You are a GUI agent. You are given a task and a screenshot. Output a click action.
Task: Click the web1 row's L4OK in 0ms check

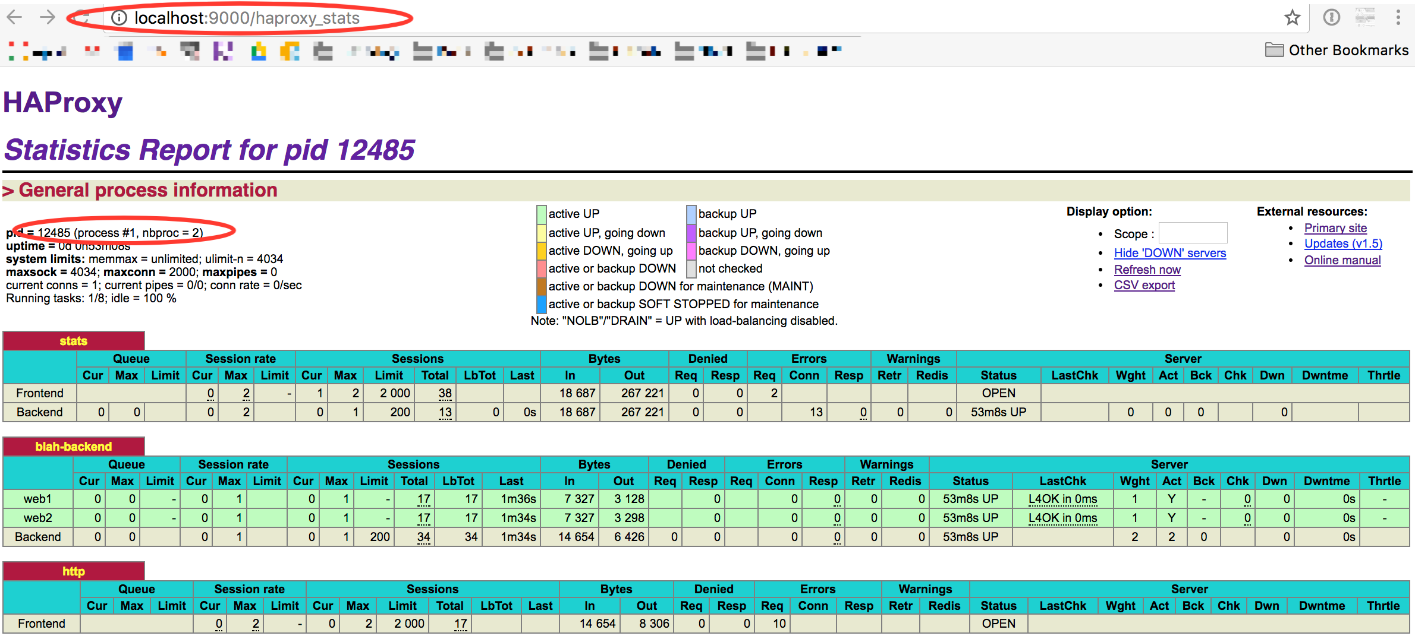(1062, 499)
